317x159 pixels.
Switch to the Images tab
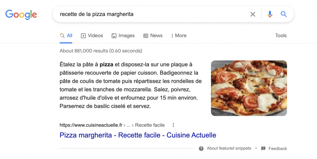pos(123,36)
